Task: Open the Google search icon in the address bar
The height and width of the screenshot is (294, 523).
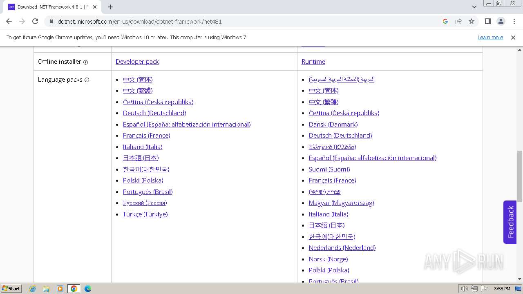Action: pyautogui.click(x=445, y=21)
